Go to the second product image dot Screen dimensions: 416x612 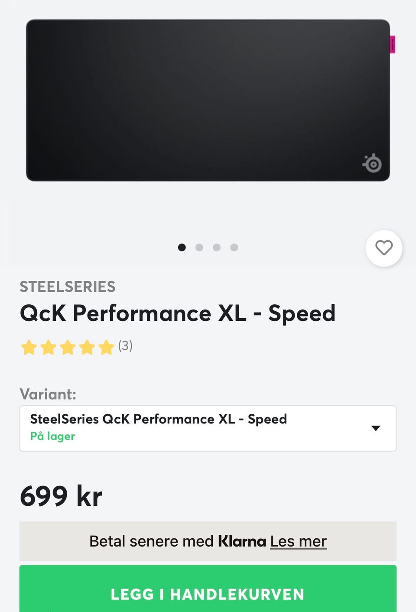coord(199,247)
